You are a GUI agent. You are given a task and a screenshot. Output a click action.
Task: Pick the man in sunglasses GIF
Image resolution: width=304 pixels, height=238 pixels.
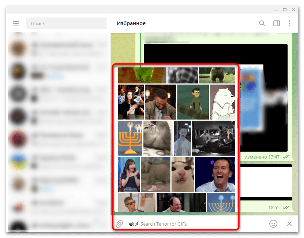point(137,202)
